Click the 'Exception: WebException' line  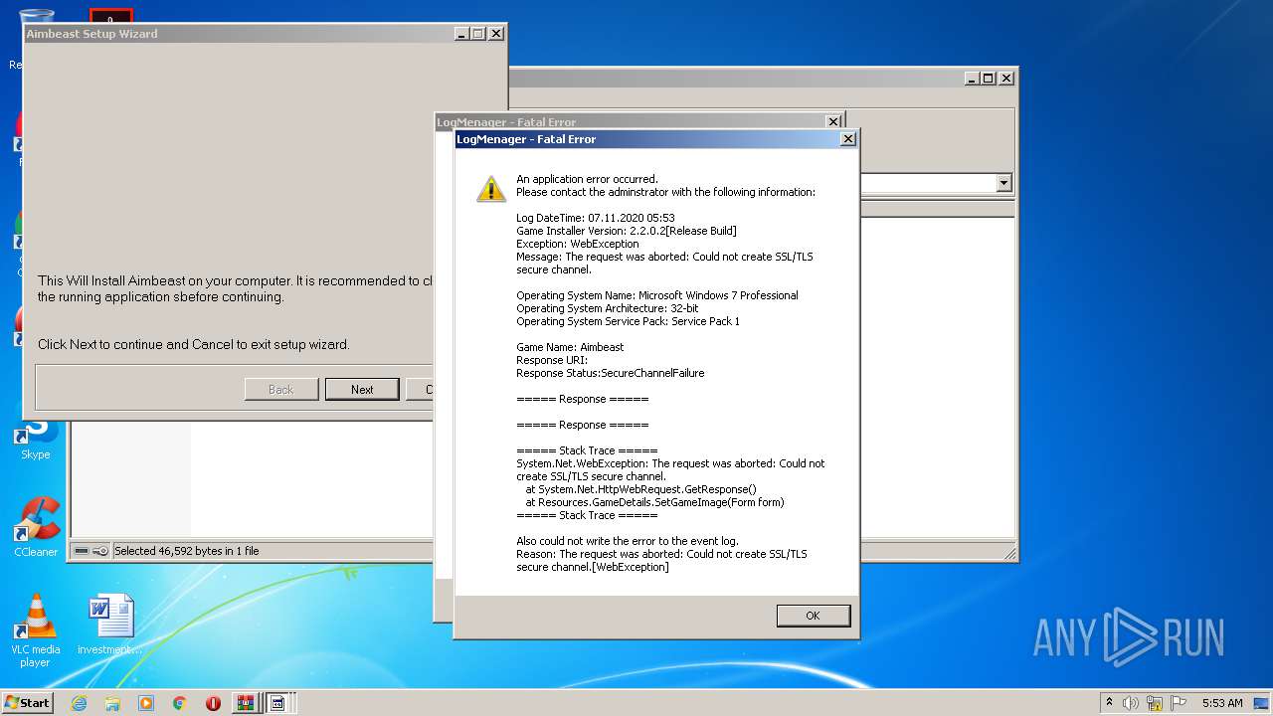578,244
